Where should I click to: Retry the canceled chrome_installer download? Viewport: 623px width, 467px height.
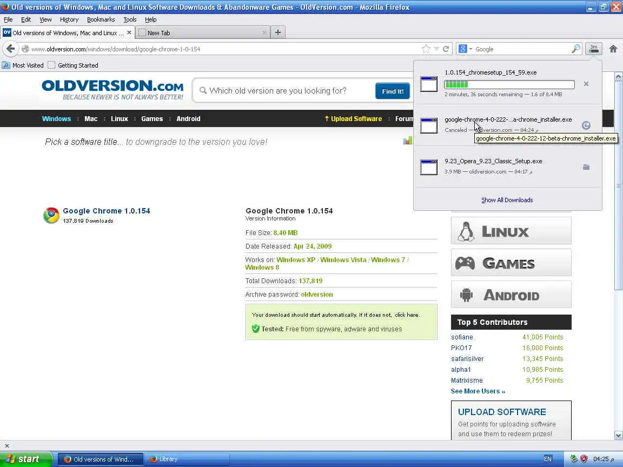(586, 125)
